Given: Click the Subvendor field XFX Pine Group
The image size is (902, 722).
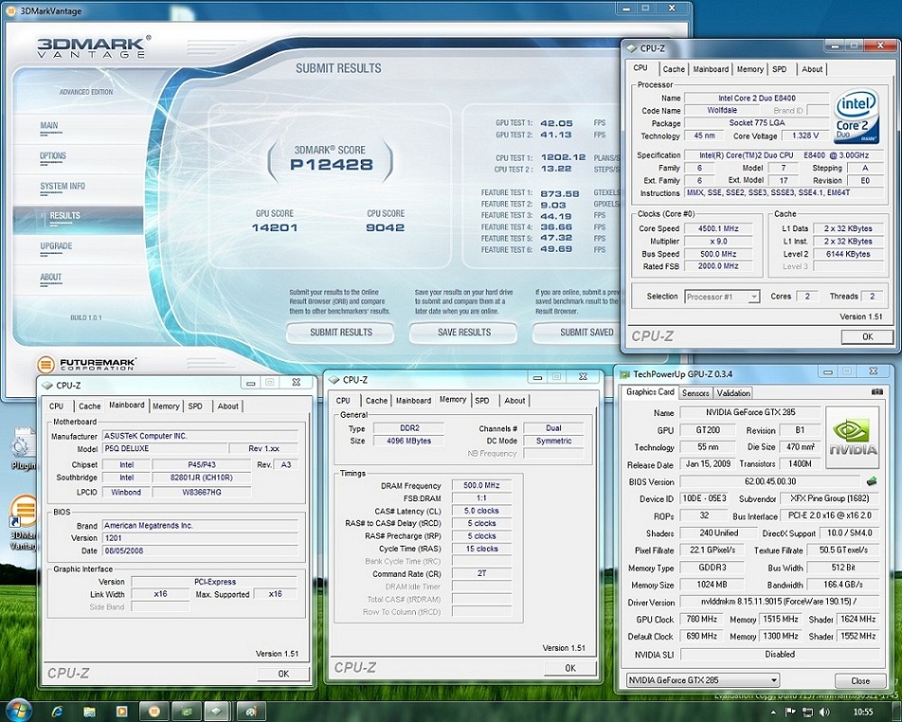Looking at the screenshot, I should [x=830, y=498].
